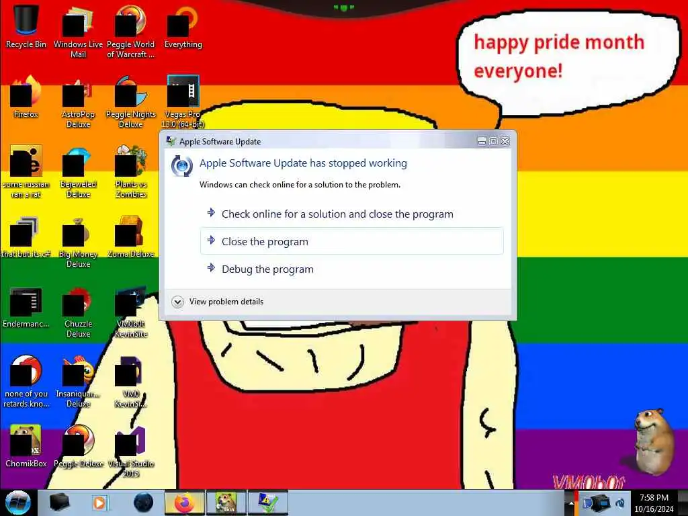Select the Everything desktop icon
Viewport: 688px width, 516px height.
(183, 26)
